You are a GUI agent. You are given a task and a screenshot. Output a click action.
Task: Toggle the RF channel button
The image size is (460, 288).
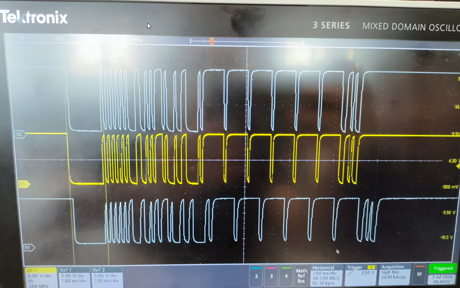pos(420,274)
